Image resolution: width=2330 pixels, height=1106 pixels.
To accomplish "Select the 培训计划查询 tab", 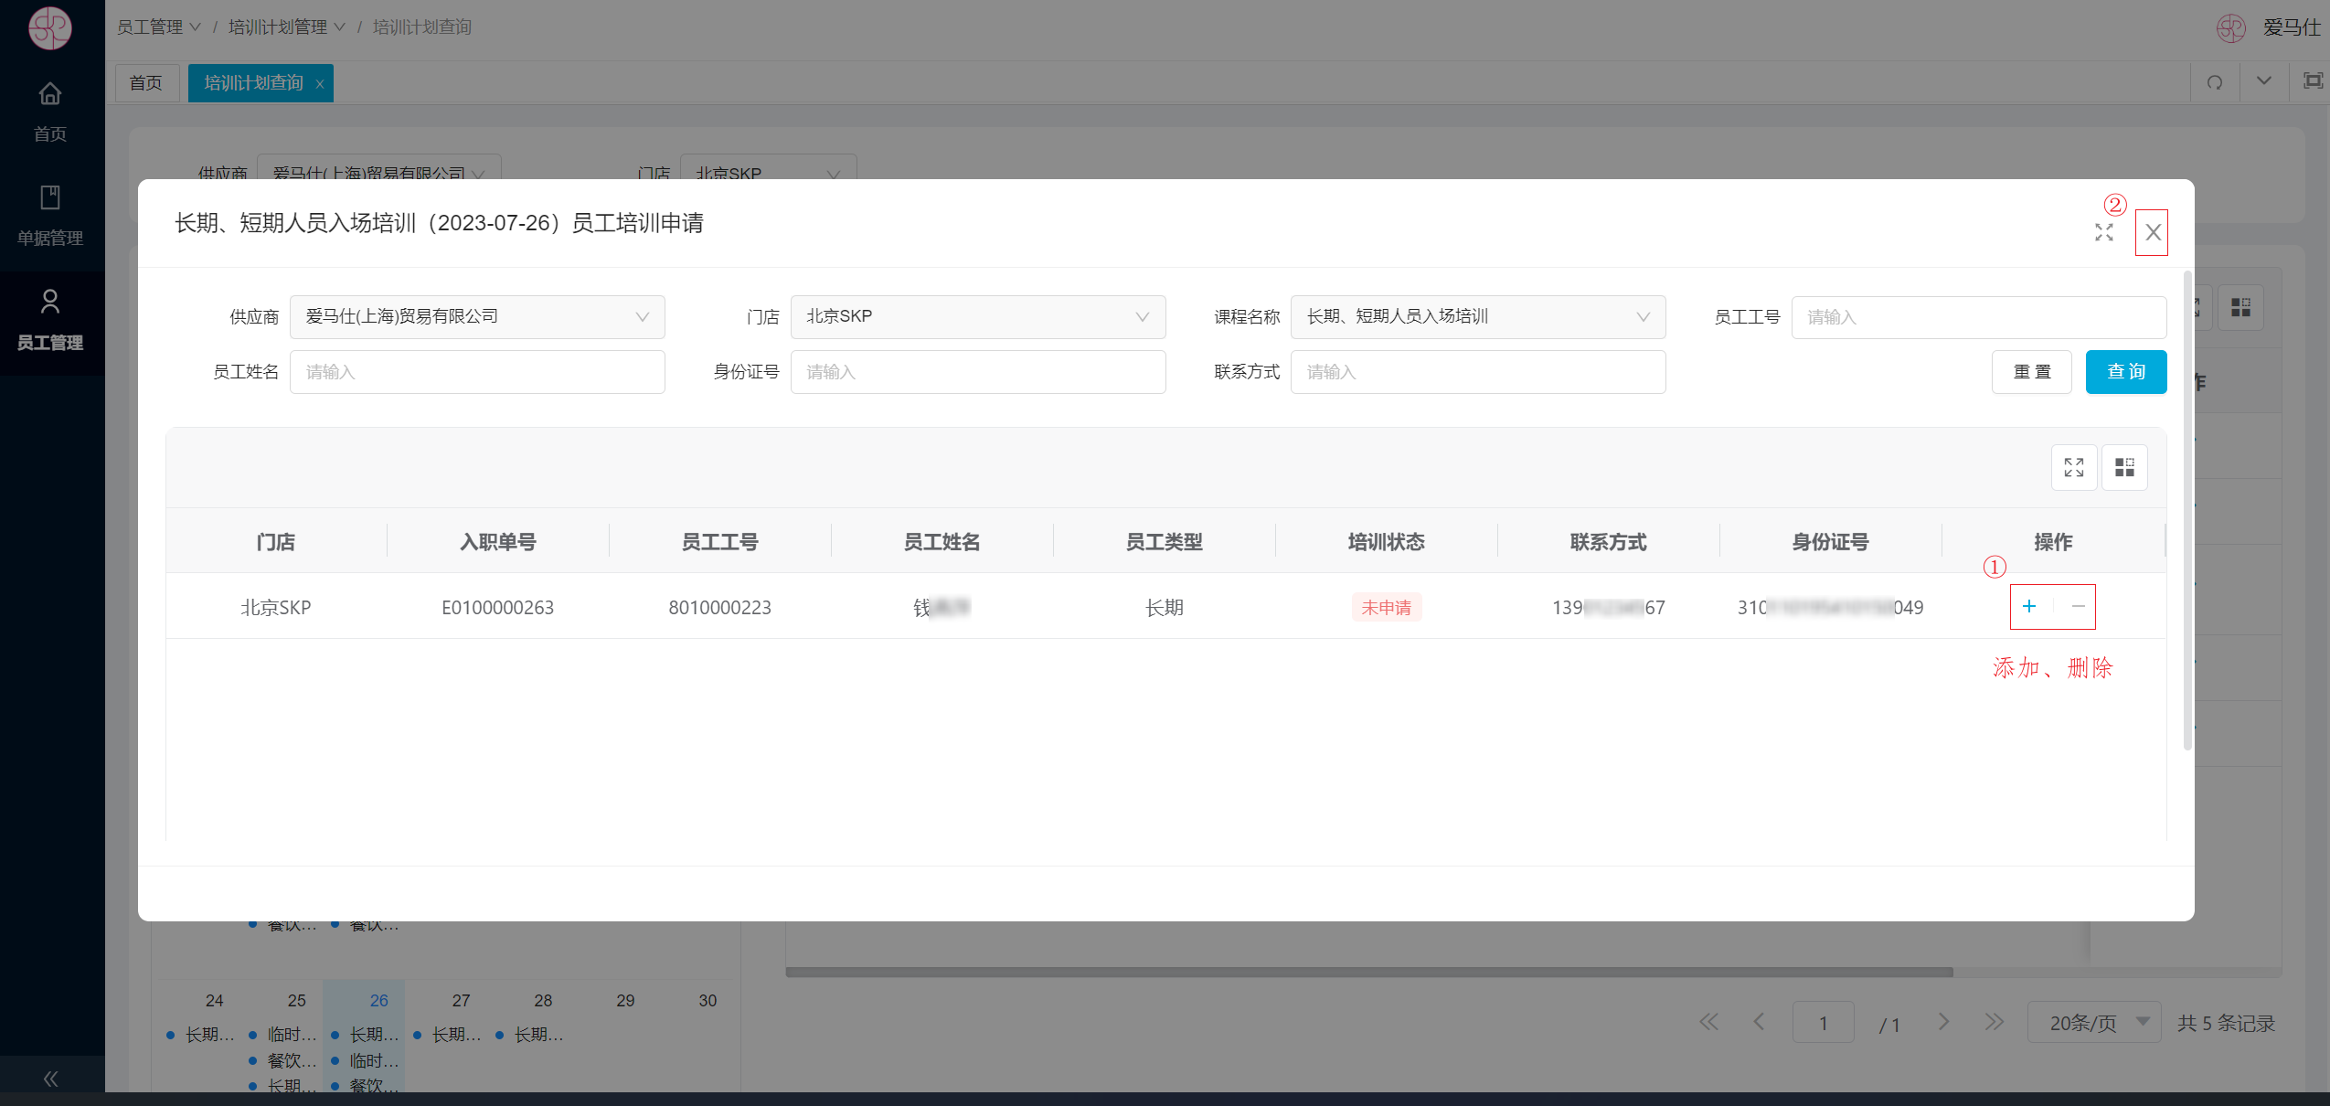I will [x=253, y=83].
